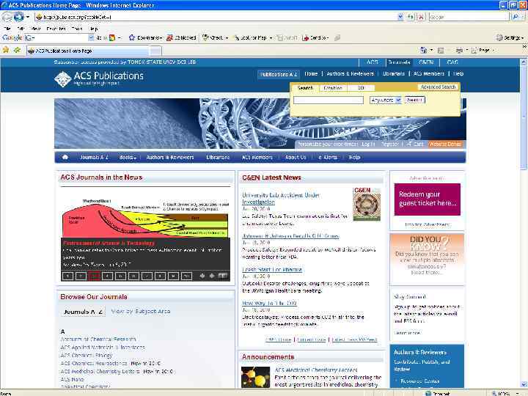Click the first slide button in news slideshow
Screen dimensions: 528x396
[x=67, y=276]
